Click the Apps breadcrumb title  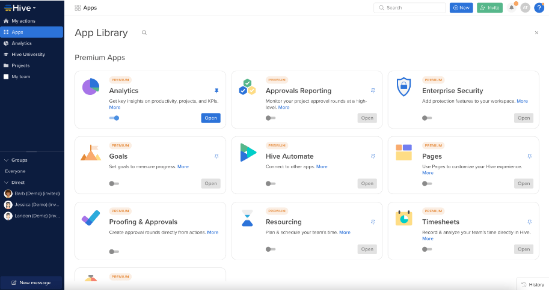90,8
